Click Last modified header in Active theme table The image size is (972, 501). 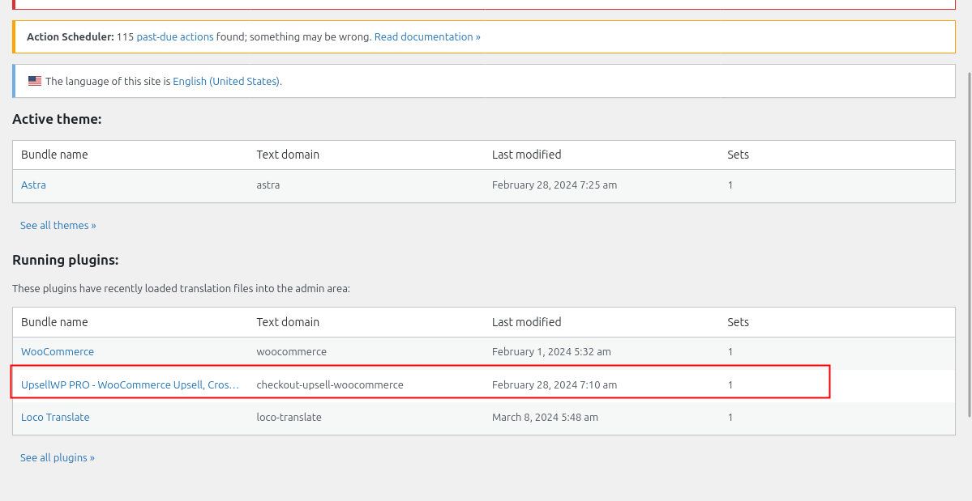(526, 155)
